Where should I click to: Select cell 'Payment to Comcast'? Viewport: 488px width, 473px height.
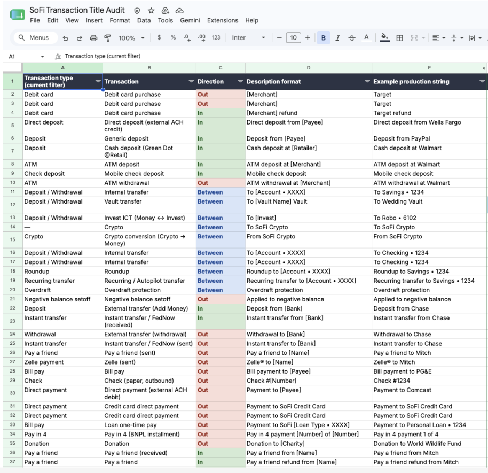pos(429,393)
